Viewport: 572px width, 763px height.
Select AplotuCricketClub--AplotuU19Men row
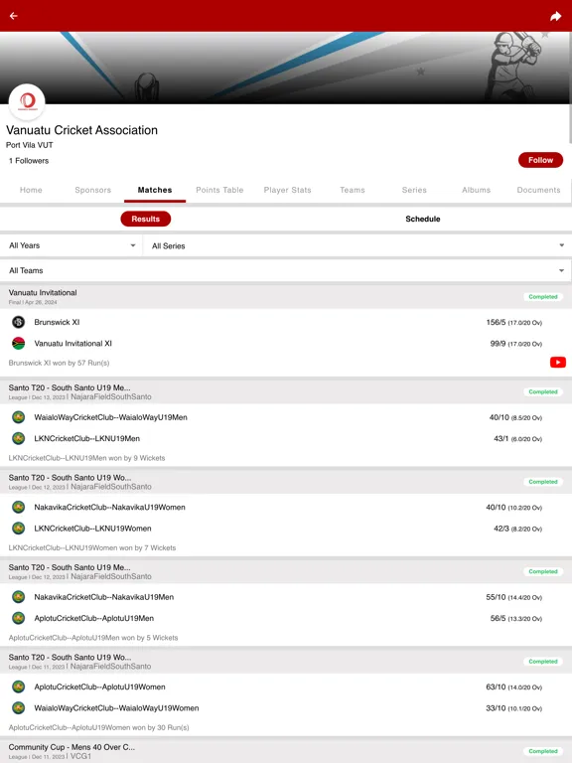click(x=286, y=619)
